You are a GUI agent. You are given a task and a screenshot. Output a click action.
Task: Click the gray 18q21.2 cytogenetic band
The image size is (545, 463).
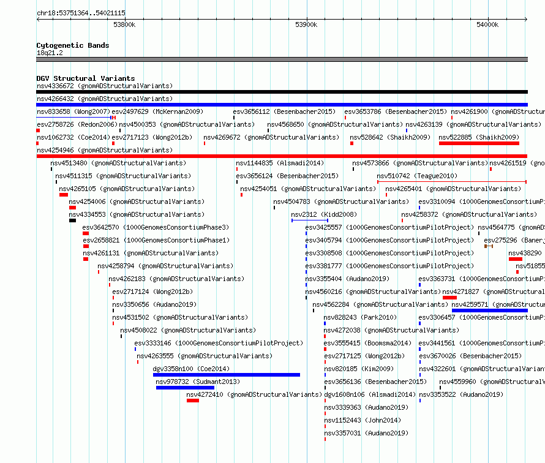click(x=282, y=59)
